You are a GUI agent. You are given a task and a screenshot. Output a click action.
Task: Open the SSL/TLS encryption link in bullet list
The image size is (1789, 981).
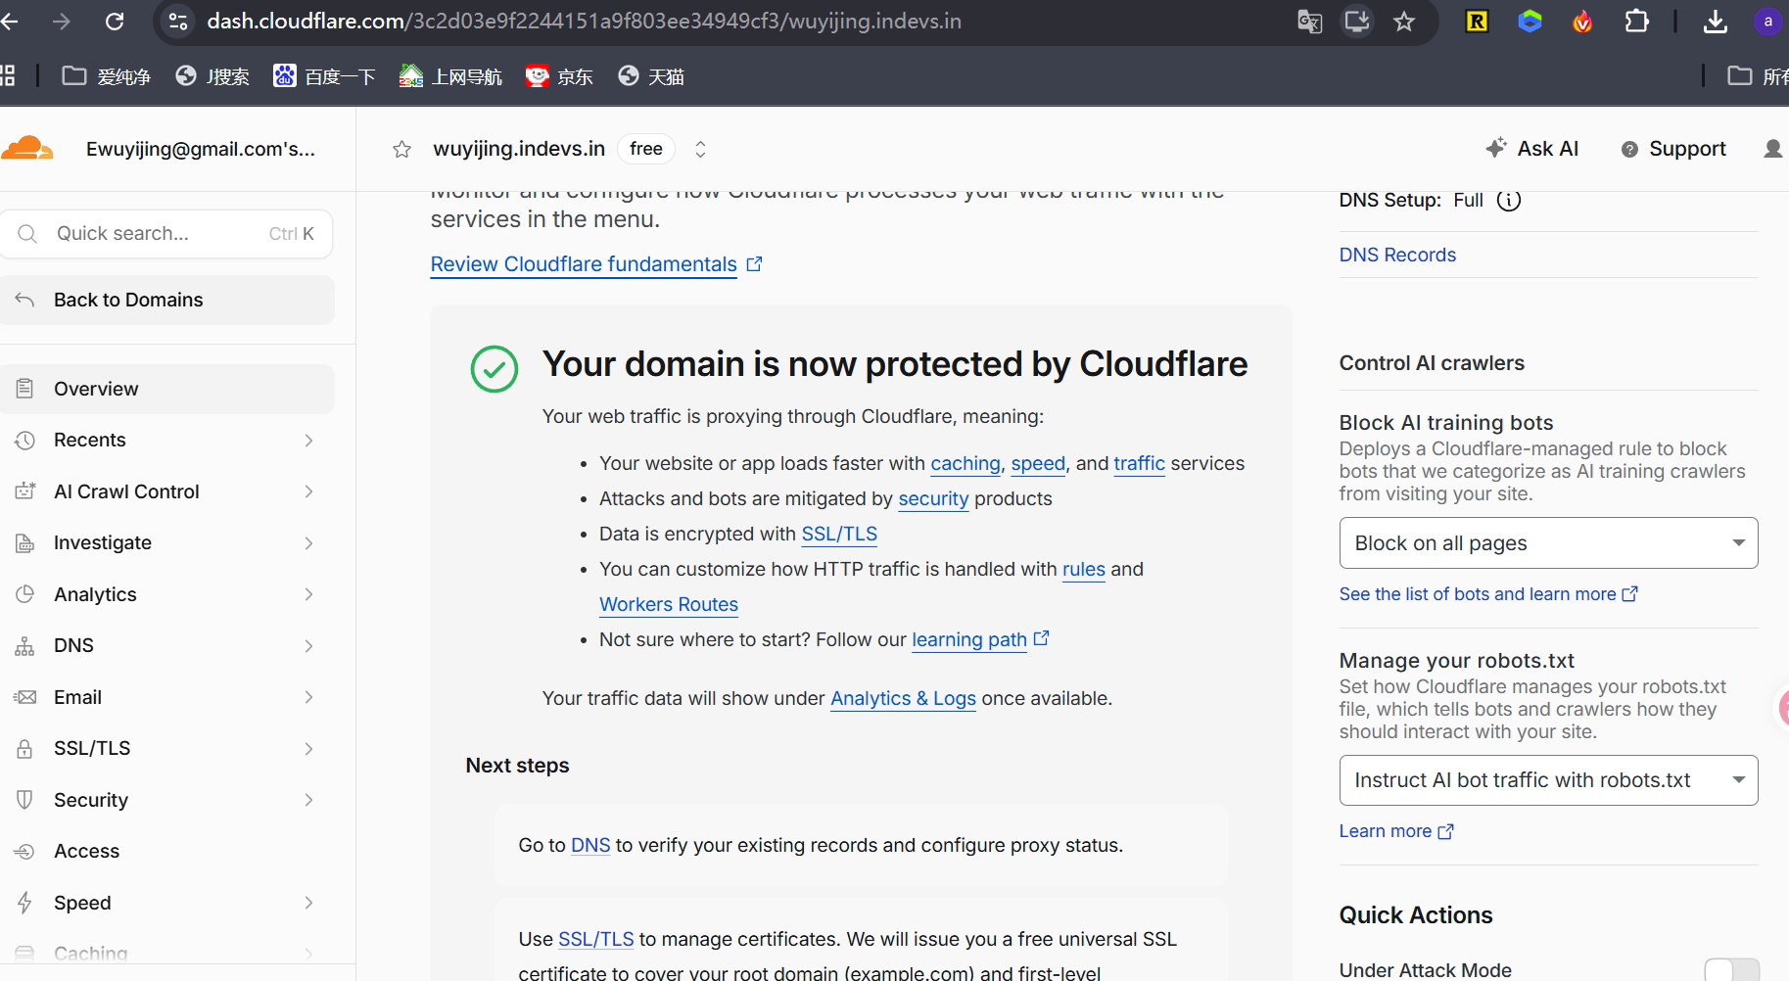pyautogui.click(x=839, y=534)
